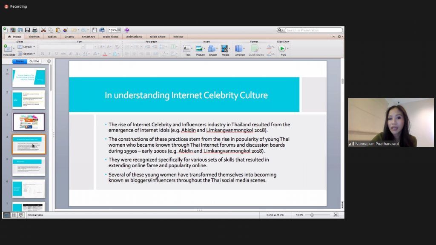Switch to the Slides pane view

20,61
